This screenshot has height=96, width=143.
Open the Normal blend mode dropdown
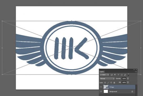pyautogui.click(x=107, y=78)
